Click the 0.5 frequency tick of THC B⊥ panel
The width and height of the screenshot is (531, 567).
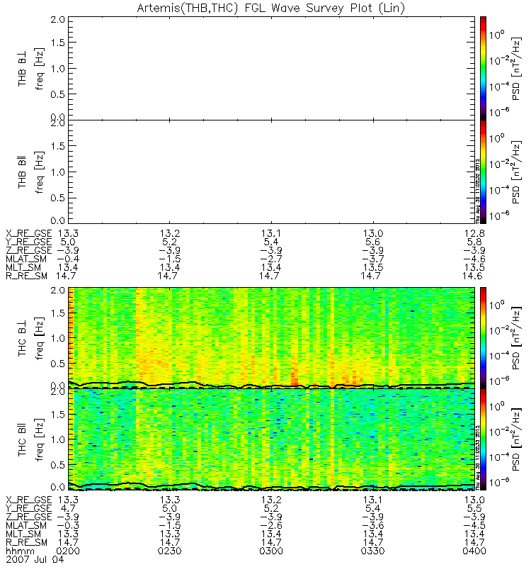click(x=59, y=364)
